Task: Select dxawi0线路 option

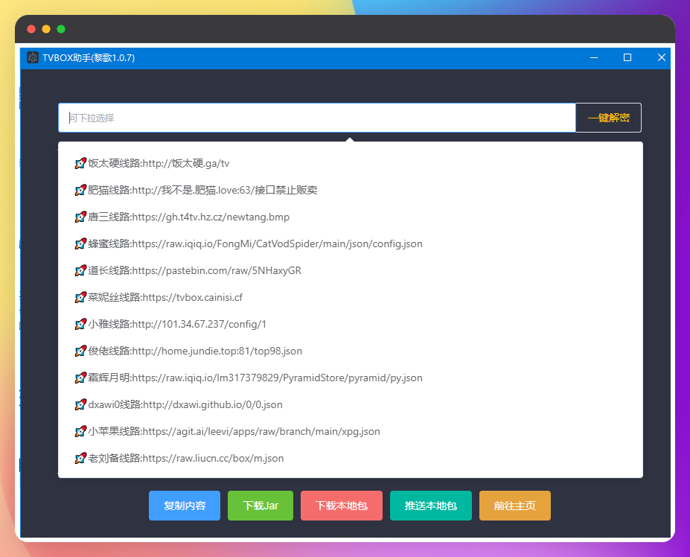Action: (185, 405)
